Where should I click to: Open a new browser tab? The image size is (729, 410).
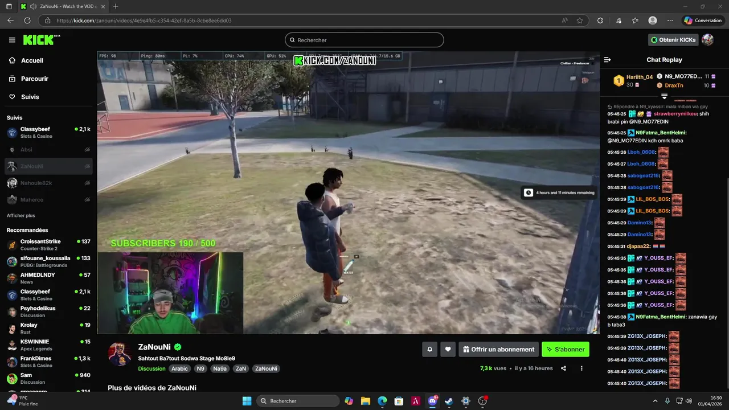tap(116, 6)
